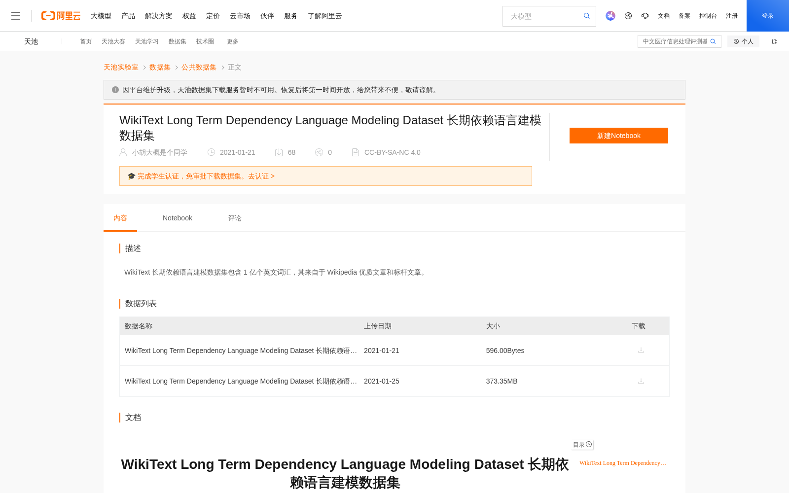Click the author avatar icon
Image resolution: width=789 pixels, height=493 pixels.
123,152
